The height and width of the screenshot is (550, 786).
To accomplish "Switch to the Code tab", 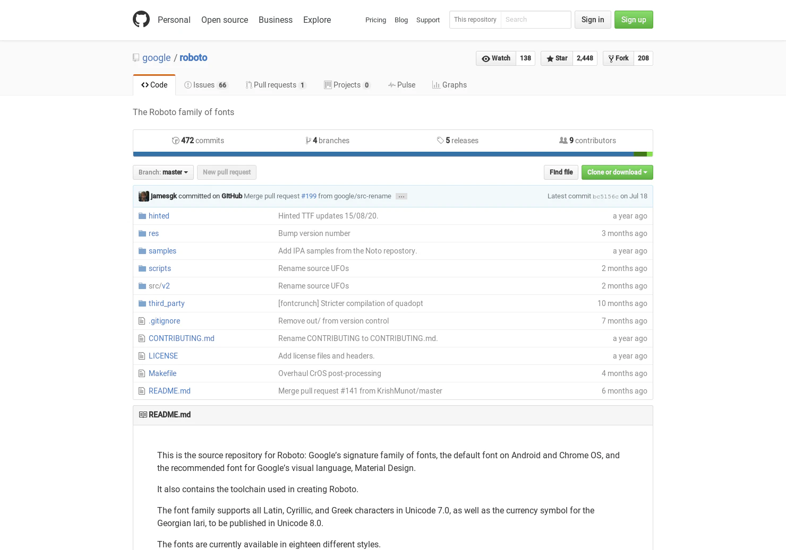I will click(154, 85).
